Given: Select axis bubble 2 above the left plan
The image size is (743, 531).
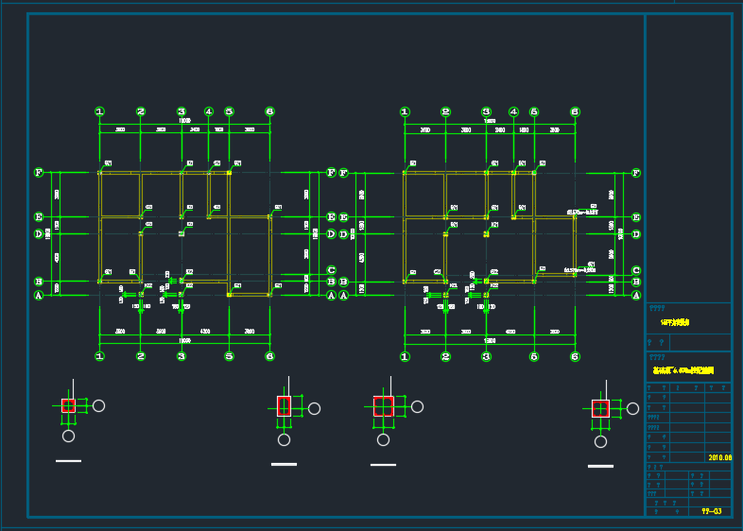Looking at the screenshot, I should click(140, 111).
